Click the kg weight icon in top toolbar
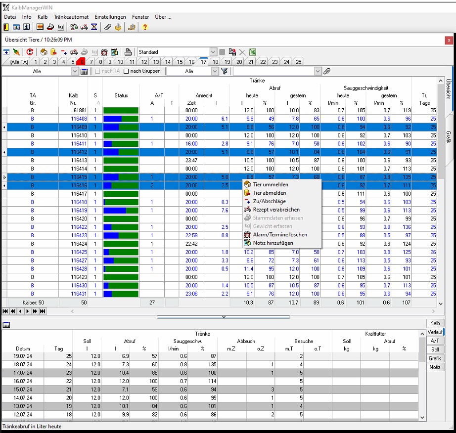Image resolution: width=456 pixels, height=433 pixels. coord(61,27)
